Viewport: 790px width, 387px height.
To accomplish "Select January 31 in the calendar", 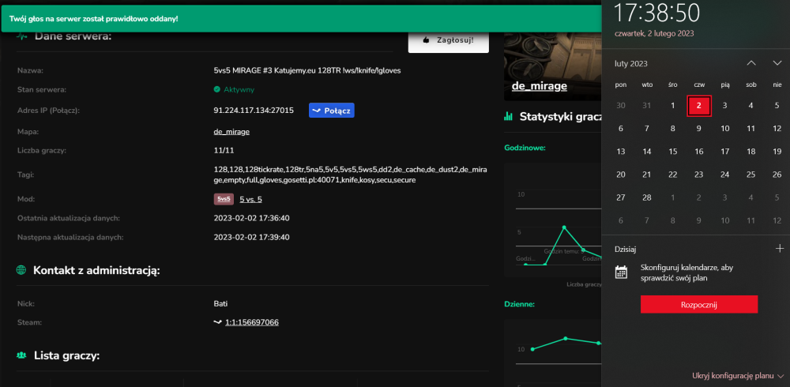I will point(647,106).
